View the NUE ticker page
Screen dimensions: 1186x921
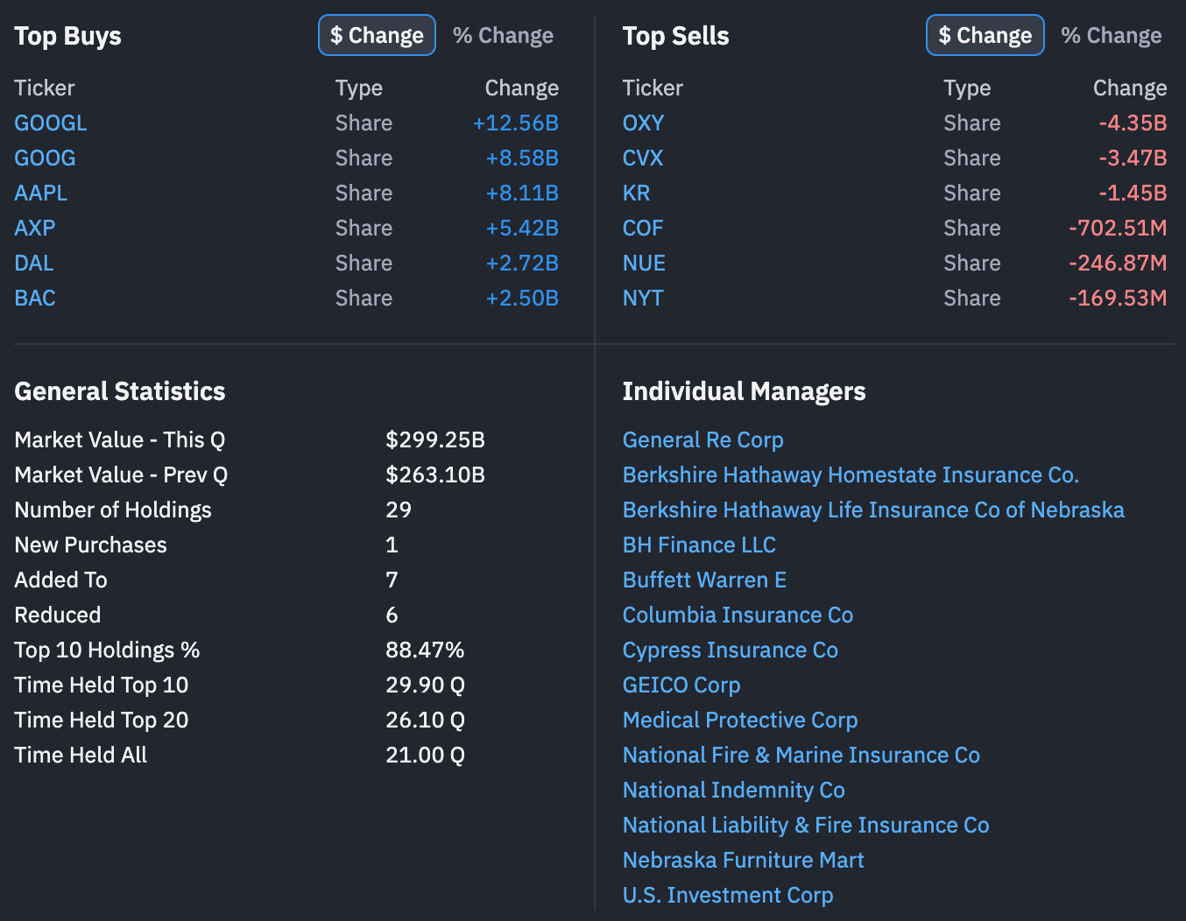point(645,263)
